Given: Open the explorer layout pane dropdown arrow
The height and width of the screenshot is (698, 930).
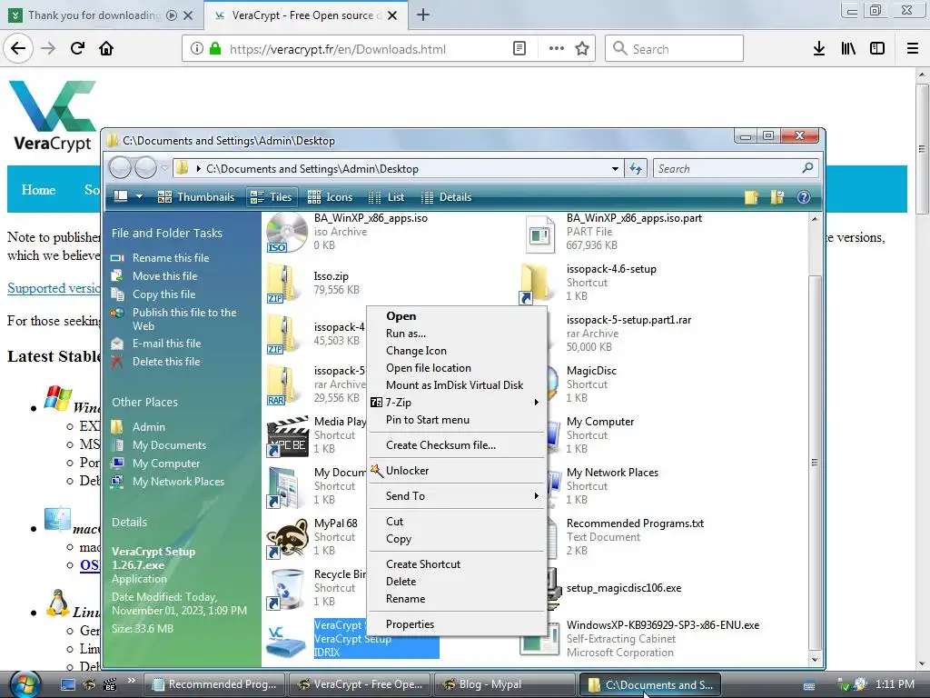Looking at the screenshot, I should pos(139,196).
